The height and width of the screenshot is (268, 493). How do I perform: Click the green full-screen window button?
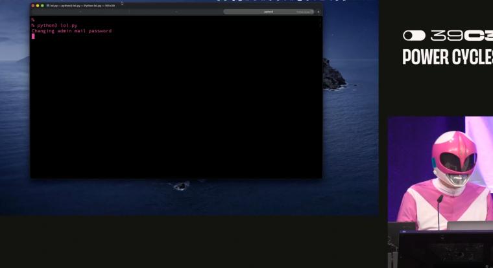click(43, 5)
